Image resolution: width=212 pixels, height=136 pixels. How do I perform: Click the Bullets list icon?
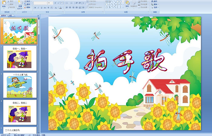68,3
